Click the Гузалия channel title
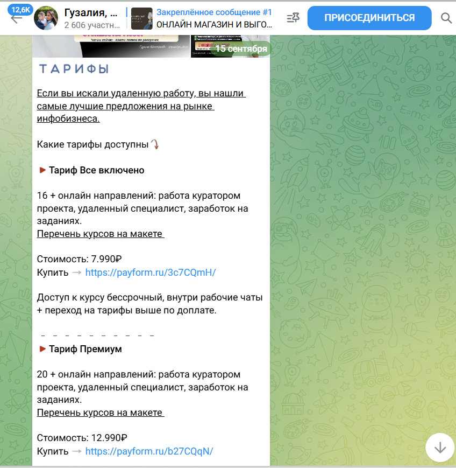The image size is (456, 468). click(91, 12)
